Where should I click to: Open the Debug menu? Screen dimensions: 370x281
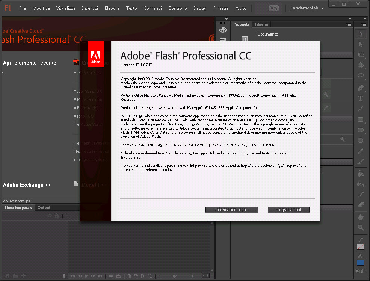[200, 8]
